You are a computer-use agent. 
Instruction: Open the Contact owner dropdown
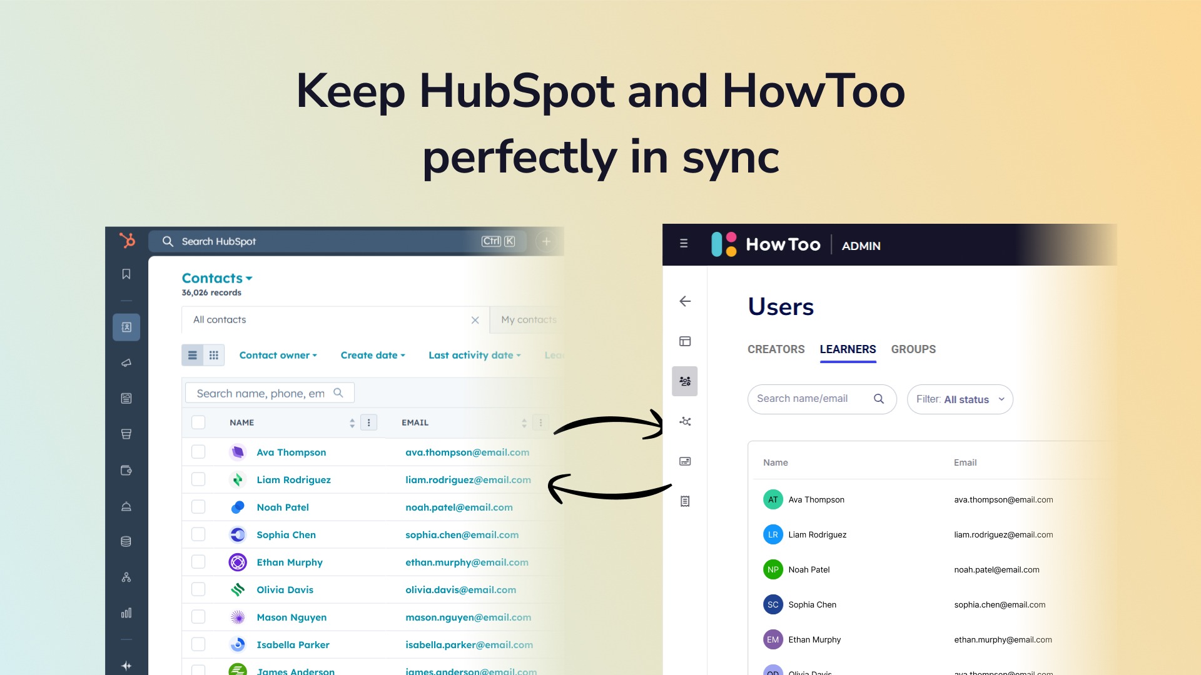point(278,354)
